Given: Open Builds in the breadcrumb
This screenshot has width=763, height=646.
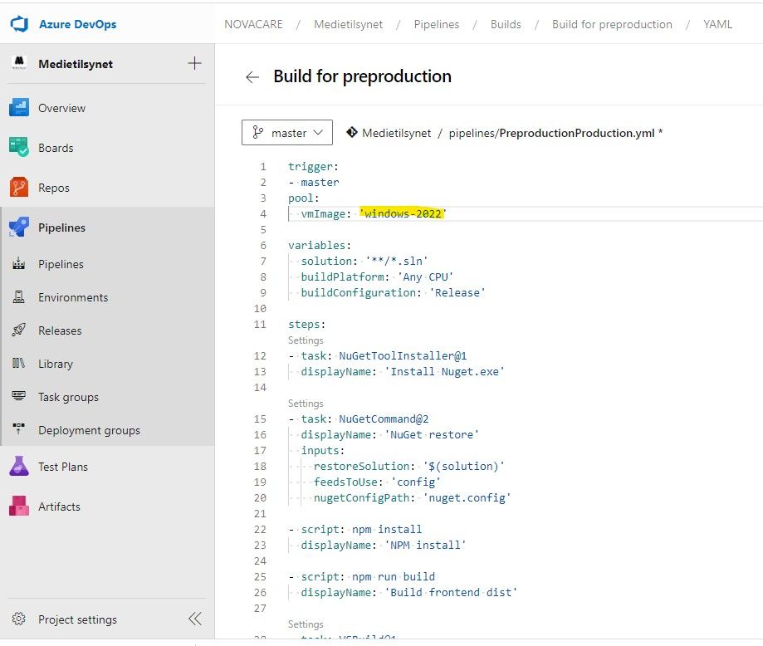Looking at the screenshot, I should click(506, 24).
